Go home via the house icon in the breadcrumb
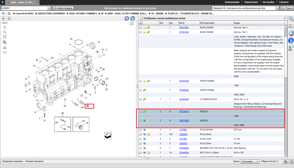294x168 pixels. point(9,13)
